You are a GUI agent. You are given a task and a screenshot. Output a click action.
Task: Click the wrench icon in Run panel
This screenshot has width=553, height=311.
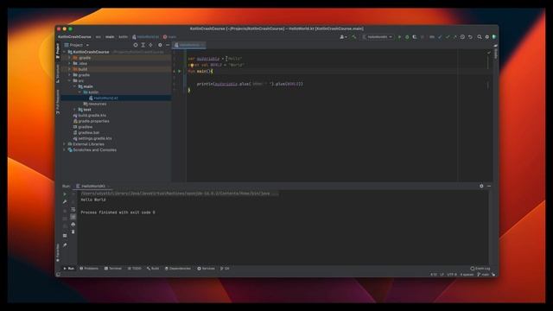65,201
